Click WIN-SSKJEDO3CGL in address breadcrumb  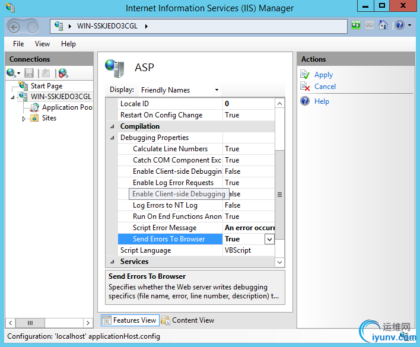click(107, 26)
